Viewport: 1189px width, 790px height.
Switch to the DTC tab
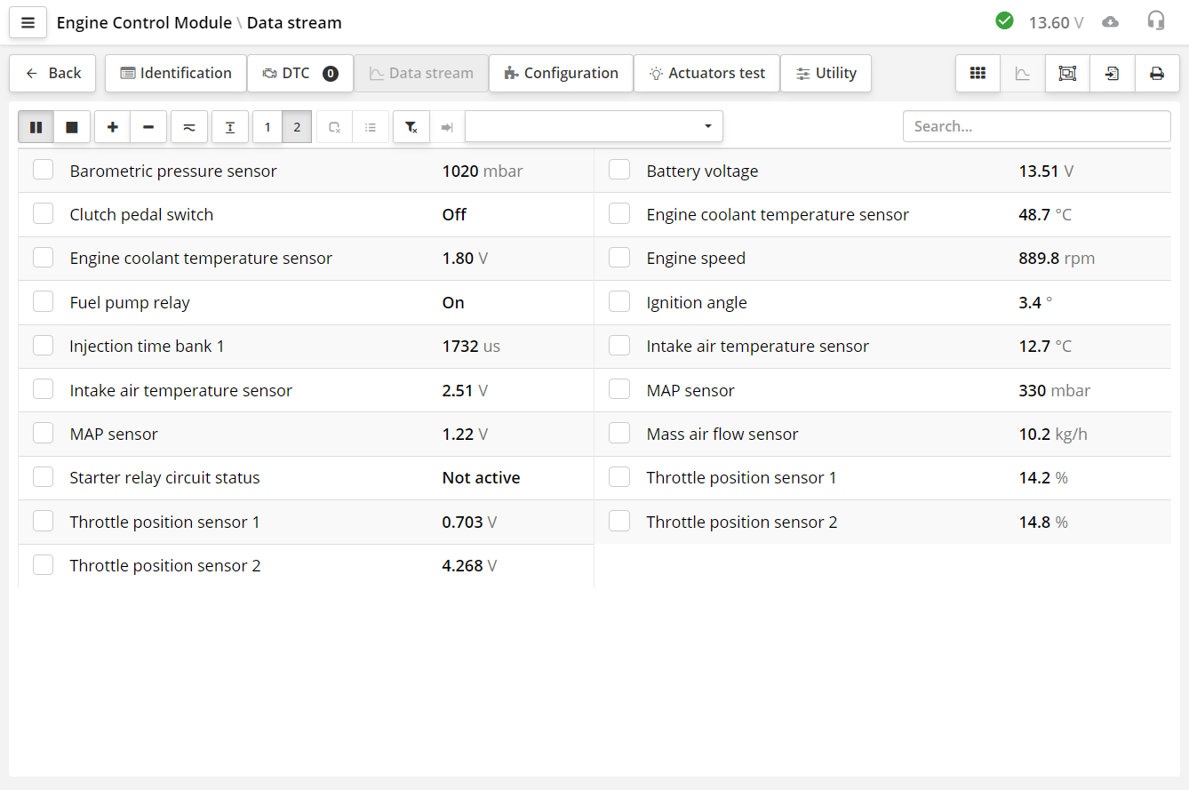(300, 73)
